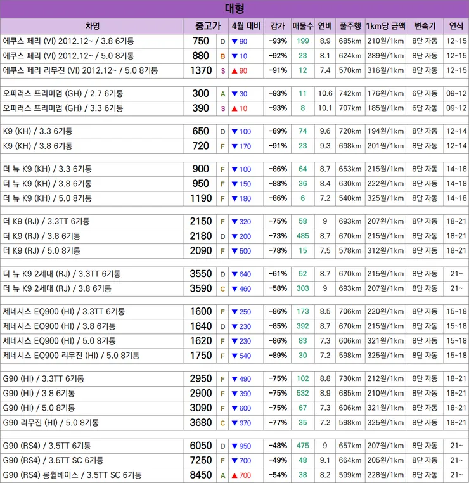Click row 더 K9 (RJ) / 3.8 6기통
The height and width of the screenshot is (483, 469).
click(x=234, y=236)
